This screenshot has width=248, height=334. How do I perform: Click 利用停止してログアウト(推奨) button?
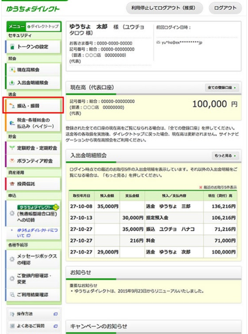click(164, 8)
